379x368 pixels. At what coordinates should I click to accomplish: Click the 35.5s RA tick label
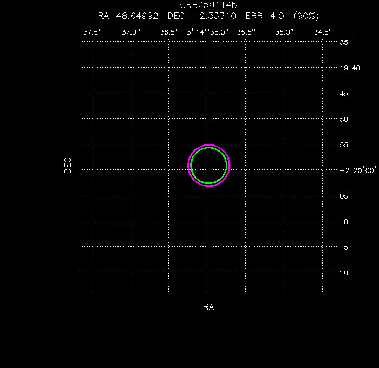point(246,32)
